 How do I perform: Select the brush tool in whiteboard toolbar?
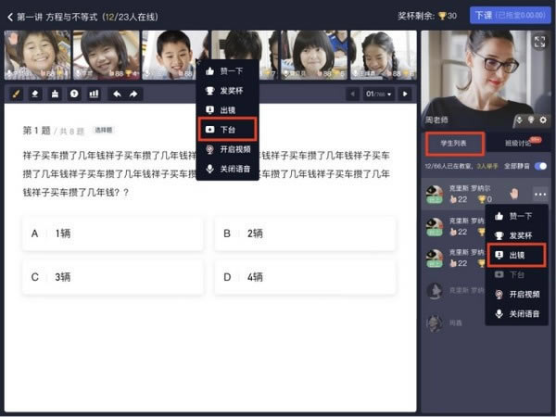coord(16,94)
